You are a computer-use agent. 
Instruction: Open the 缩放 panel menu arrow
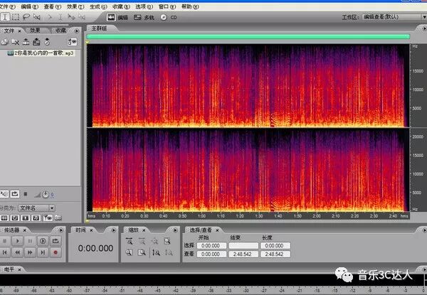175,230
